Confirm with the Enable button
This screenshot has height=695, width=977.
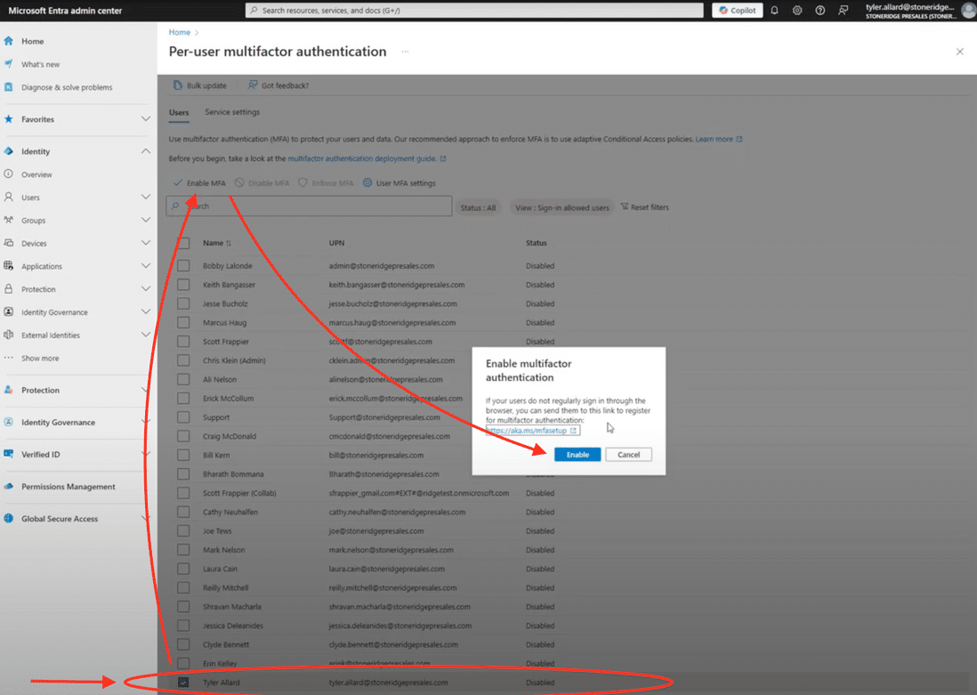577,455
